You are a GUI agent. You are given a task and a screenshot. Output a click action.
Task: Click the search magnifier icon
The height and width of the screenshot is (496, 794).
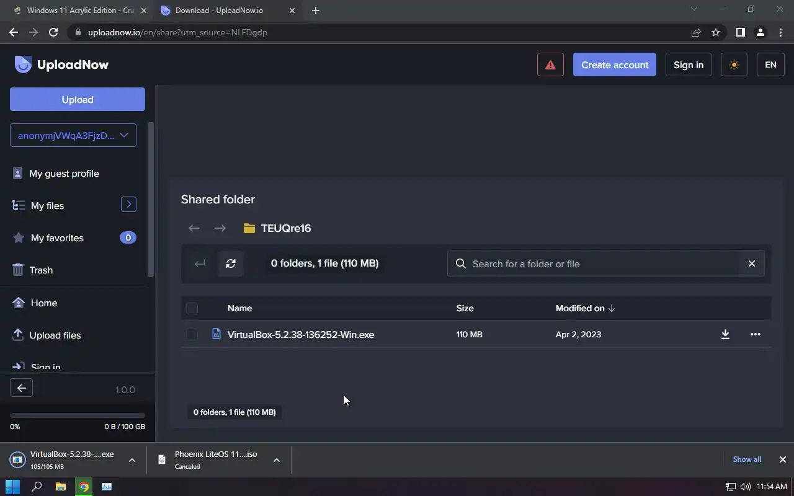pyautogui.click(x=461, y=263)
